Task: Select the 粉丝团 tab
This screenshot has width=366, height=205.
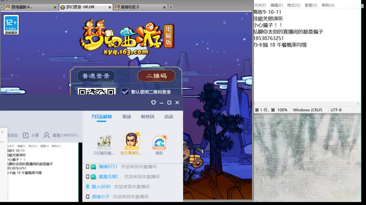Action: coord(148,117)
